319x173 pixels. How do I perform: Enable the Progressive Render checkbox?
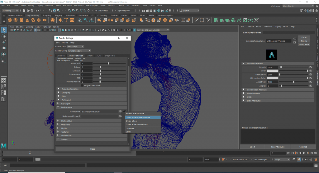tap(82, 85)
